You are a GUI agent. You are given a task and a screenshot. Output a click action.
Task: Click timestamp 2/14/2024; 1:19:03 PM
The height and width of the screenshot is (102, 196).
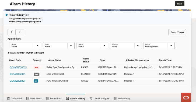[x=170, y=67]
